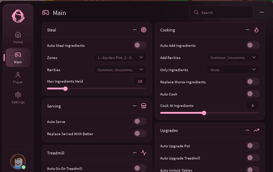Click the Home house icon in sidebar
The width and height of the screenshot is (273, 172).
click(18, 34)
